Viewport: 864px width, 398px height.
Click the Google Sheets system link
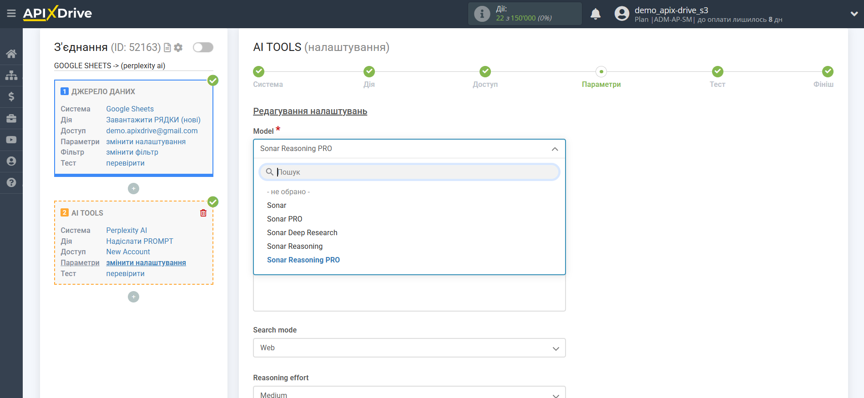tap(130, 109)
